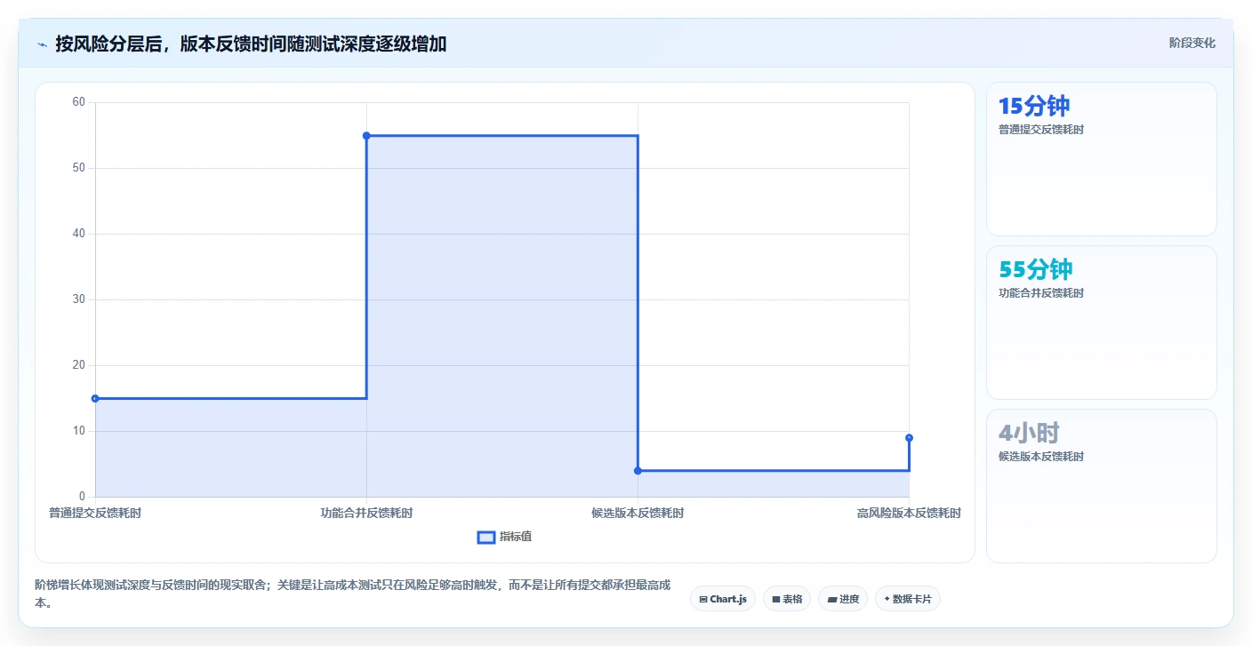Image resolution: width=1252 pixels, height=646 pixels.
Task: Click the 指标值 legend label
Action: point(516,537)
